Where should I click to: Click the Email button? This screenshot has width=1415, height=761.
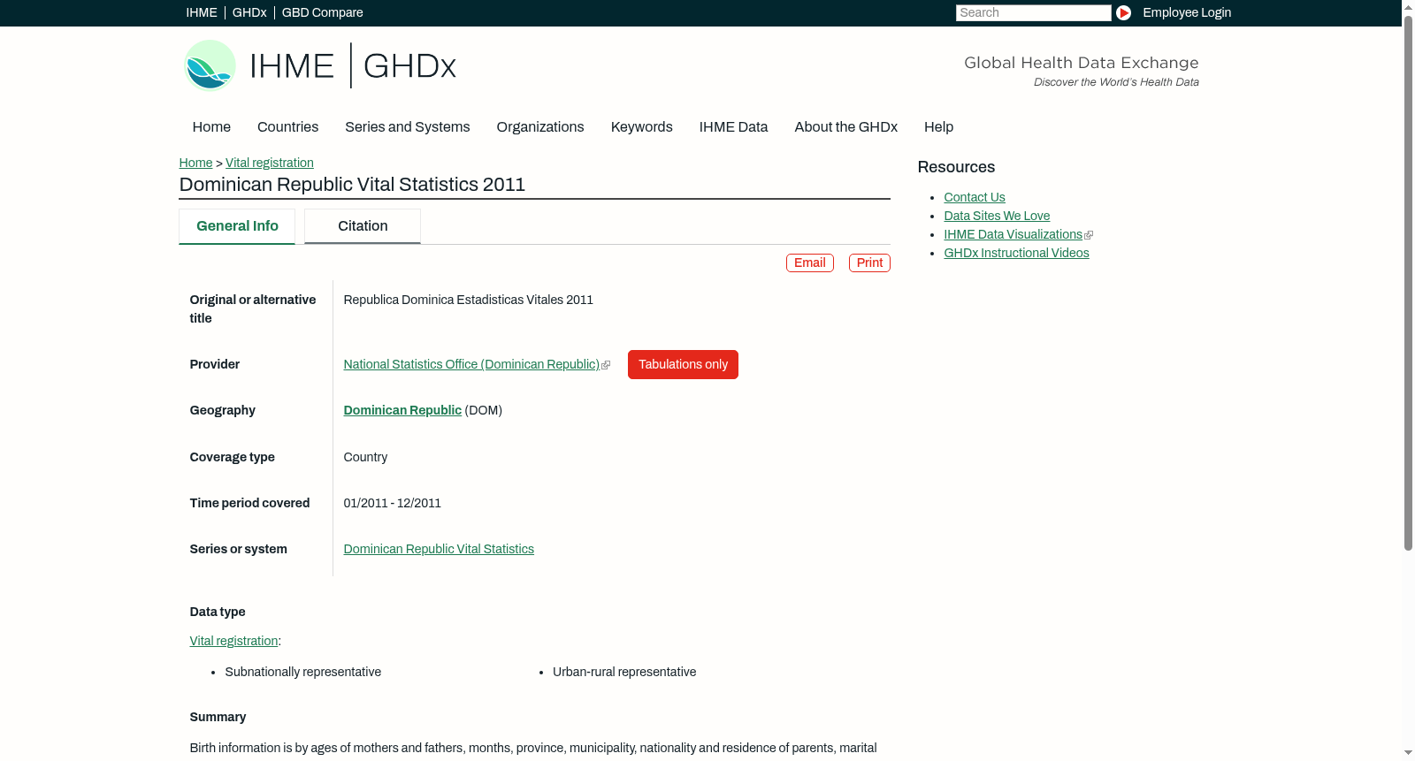pyautogui.click(x=810, y=263)
